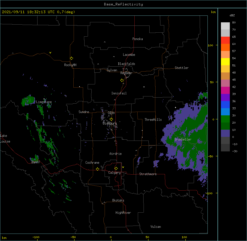Pick the magenta 39-42 dBZ legend swatch
The height and width of the screenshot is (241, 247).
pyautogui.click(x=225, y=90)
